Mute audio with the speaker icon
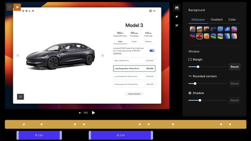 click(80, 113)
